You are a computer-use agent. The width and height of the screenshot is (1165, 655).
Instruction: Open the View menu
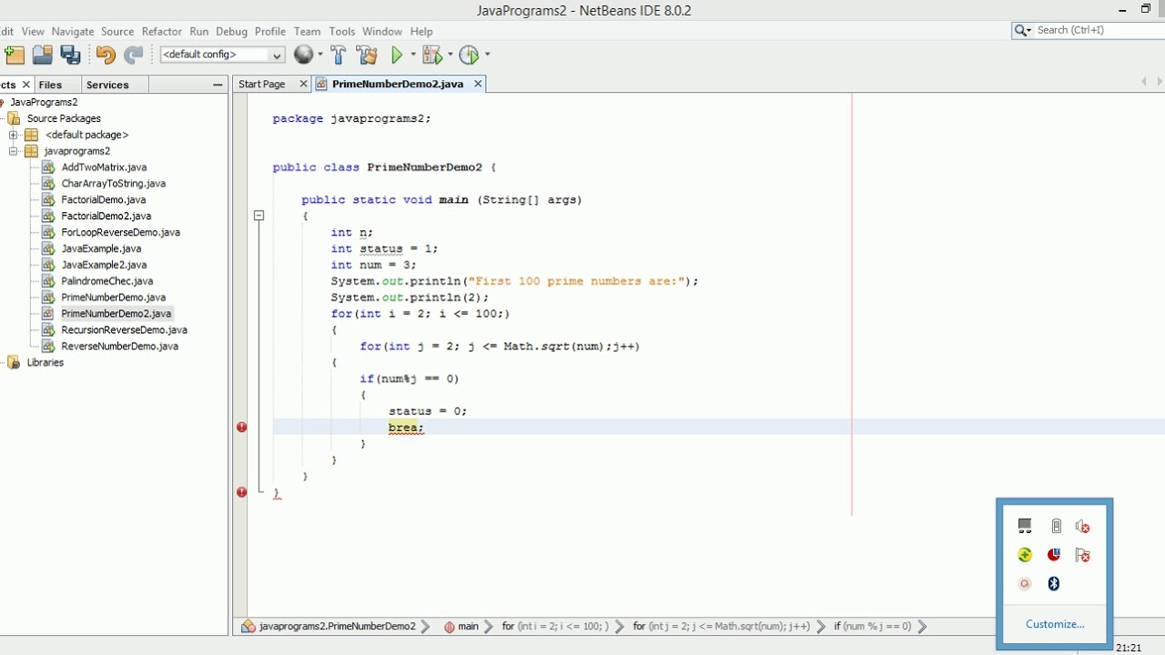(33, 31)
